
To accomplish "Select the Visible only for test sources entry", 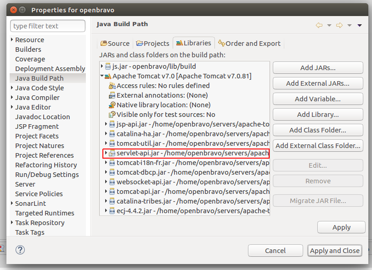I will click(x=165, y=115).
